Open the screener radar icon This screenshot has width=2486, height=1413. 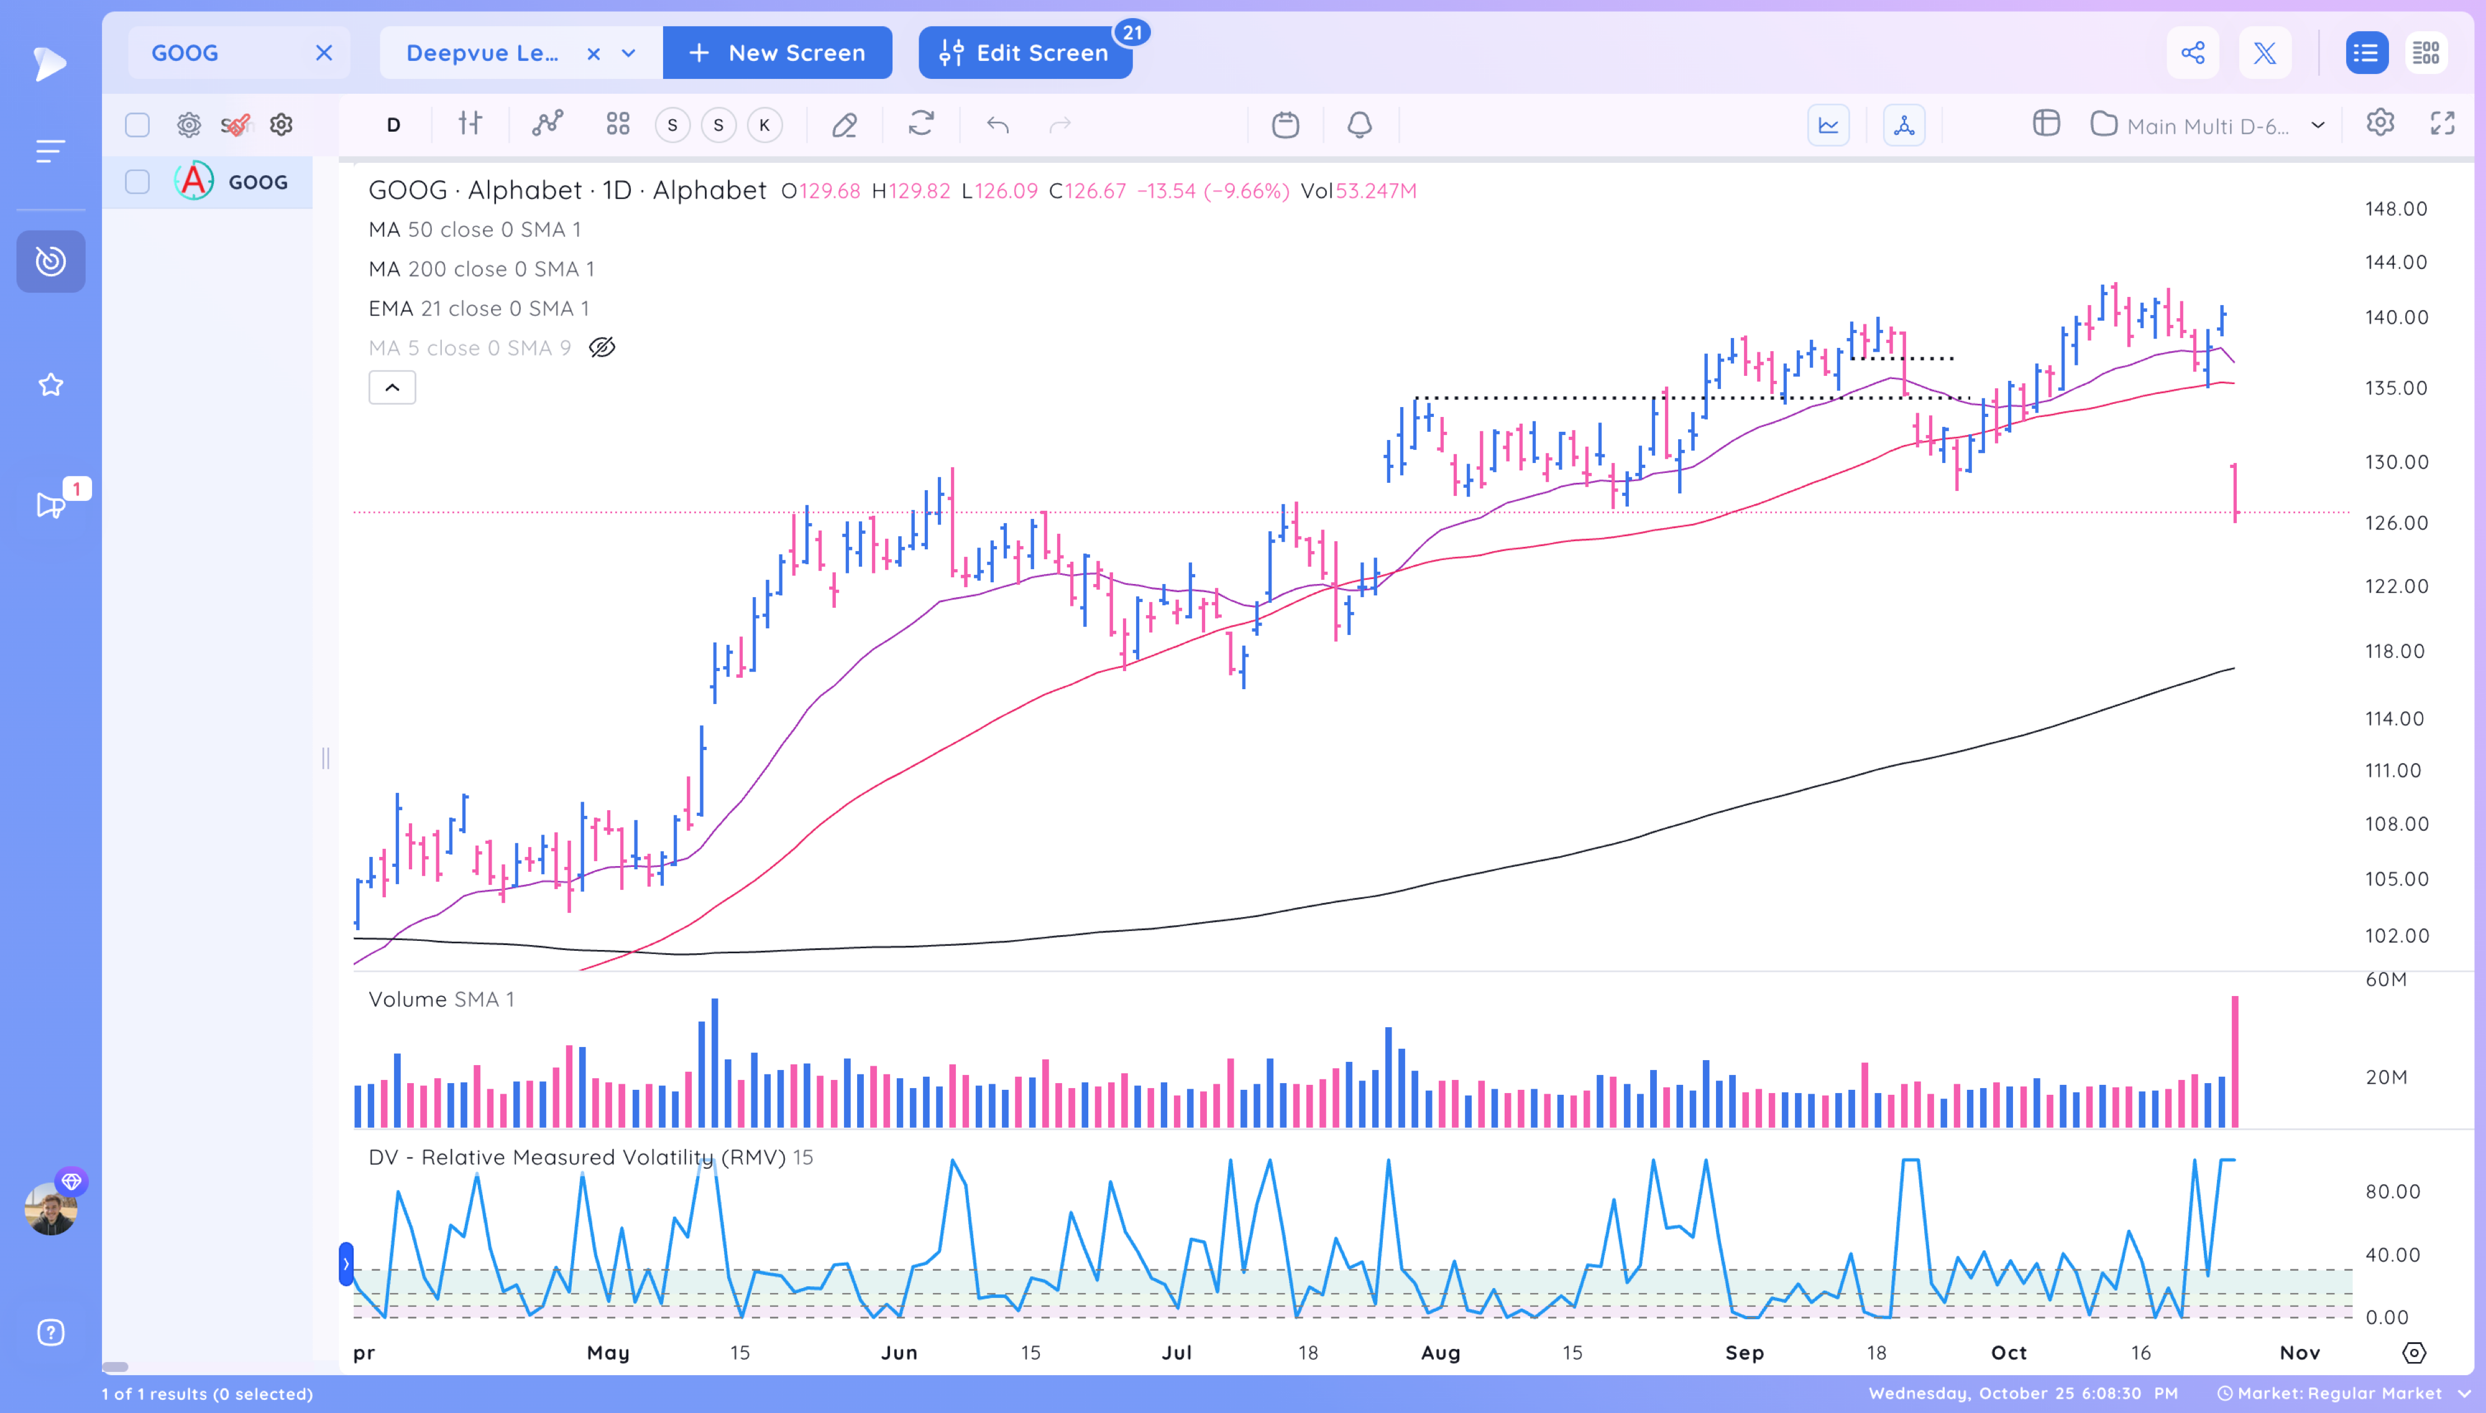click(x=50, y=261)
